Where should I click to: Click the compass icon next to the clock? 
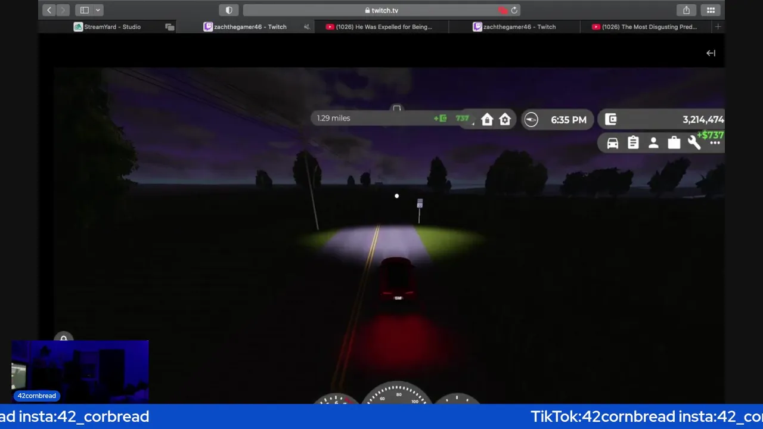531,120
